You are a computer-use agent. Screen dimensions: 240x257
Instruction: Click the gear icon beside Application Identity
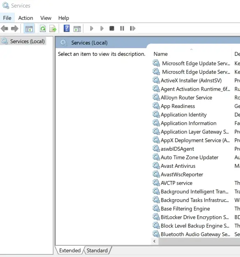click(x=156, y=114)
